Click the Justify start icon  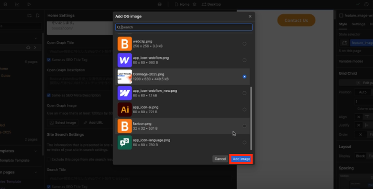coord(367,125)
